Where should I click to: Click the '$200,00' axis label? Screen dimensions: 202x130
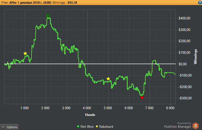click(184, 41)
